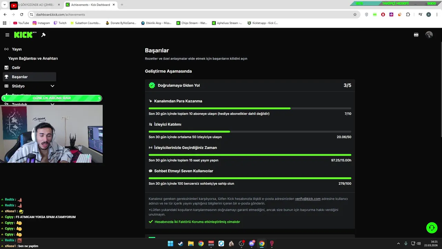Click the red stop-hand ad blocker extension
Image resolution: width=442 pixels, height=249 pixels.
(x=383, y=15)
